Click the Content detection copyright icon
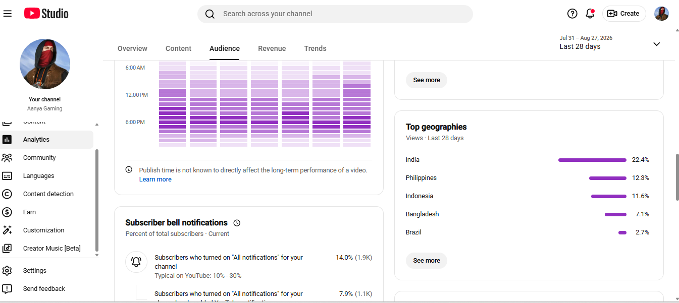The height and width of the screenshot is (303, 679). pos(7,194)
